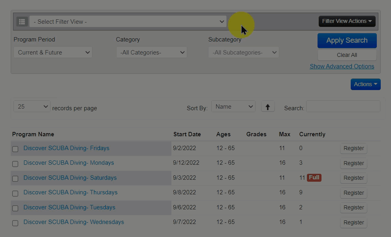
Task: Click the Apply Search button
Action: [347, 40]
